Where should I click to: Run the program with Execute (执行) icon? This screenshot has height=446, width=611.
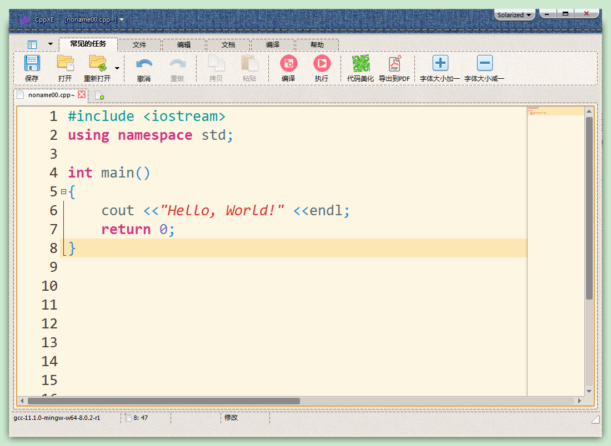322,63
